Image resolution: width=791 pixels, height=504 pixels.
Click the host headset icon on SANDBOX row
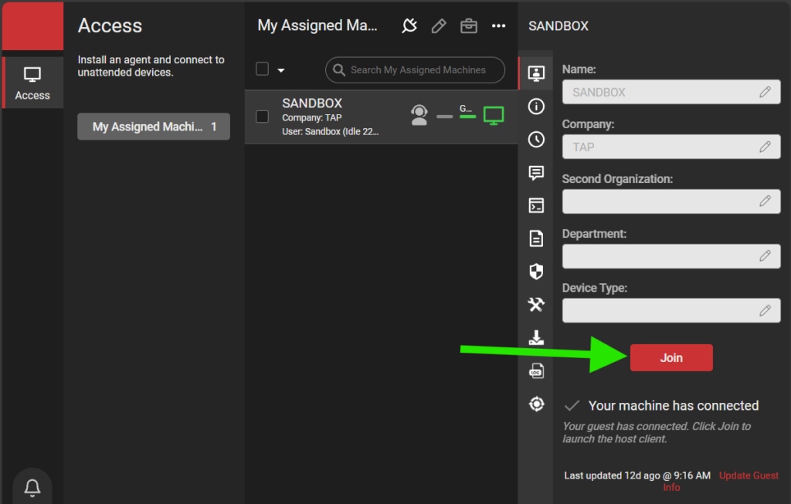pos(419,115)
